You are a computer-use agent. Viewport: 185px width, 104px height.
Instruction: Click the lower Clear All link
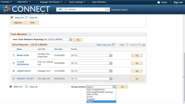[34, 87]
